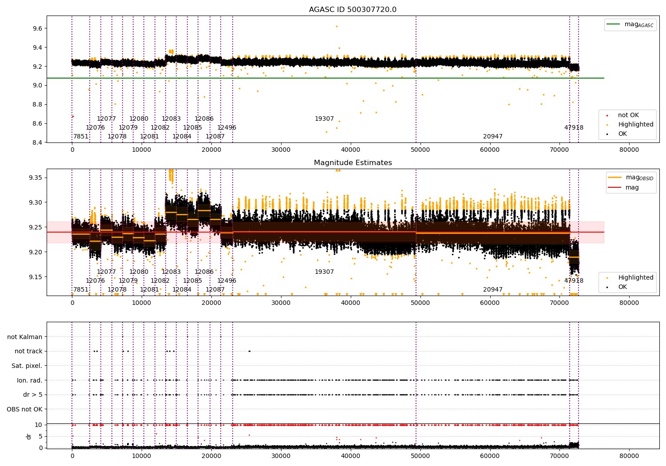Image resolution: width=666 pixels, height=466 pixels.
Task: Click obsid label 12079 in the Magnitude Estimates plot
Action: [128, 281]
